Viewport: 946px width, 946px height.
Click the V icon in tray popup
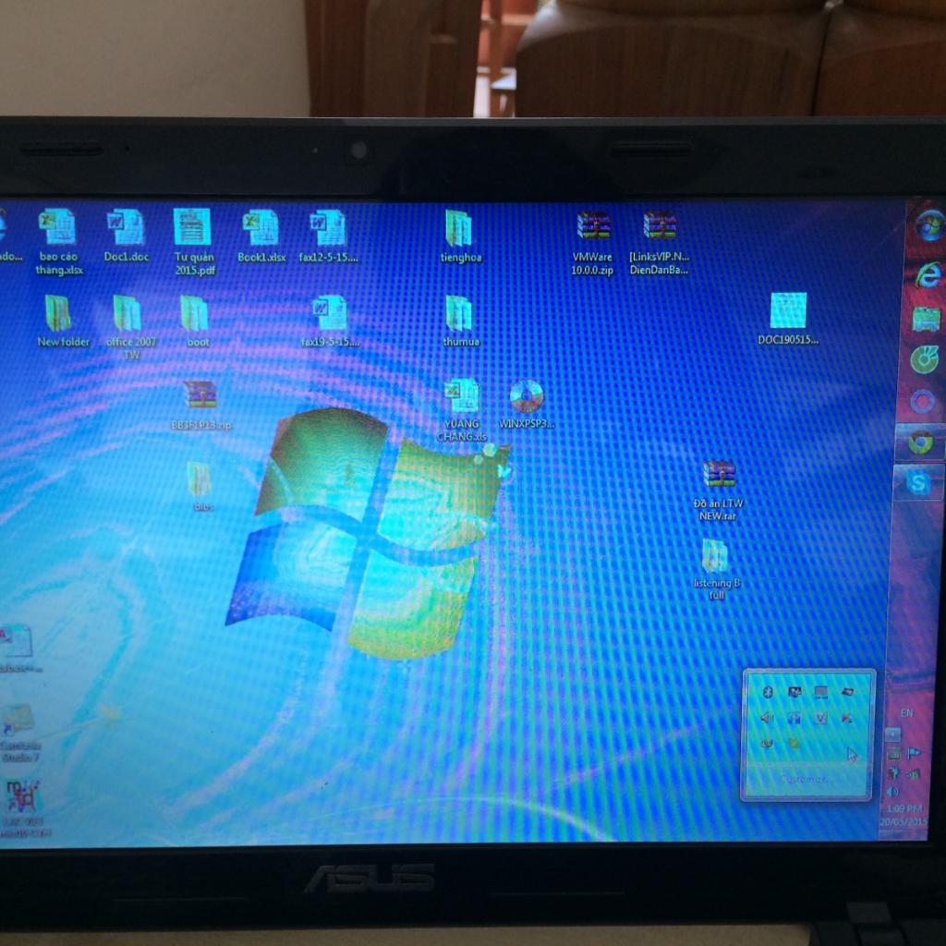pos(820,718)
